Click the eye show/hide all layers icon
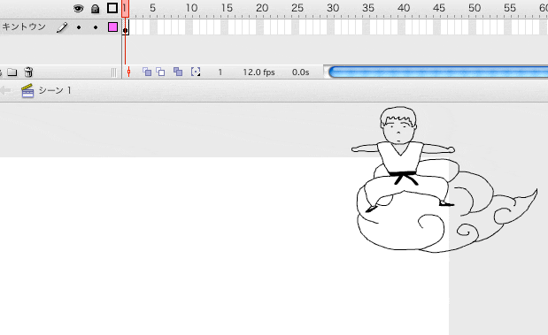This screenshot has width=548, height=335. [78, 9]
